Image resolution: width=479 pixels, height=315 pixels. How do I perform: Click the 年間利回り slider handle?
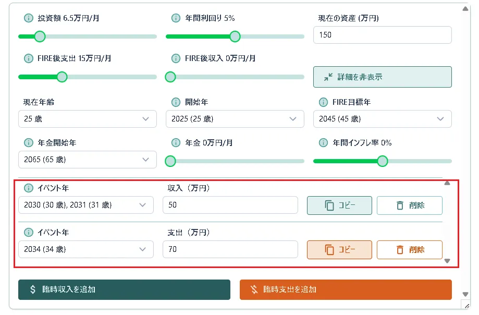click(235, 37)
